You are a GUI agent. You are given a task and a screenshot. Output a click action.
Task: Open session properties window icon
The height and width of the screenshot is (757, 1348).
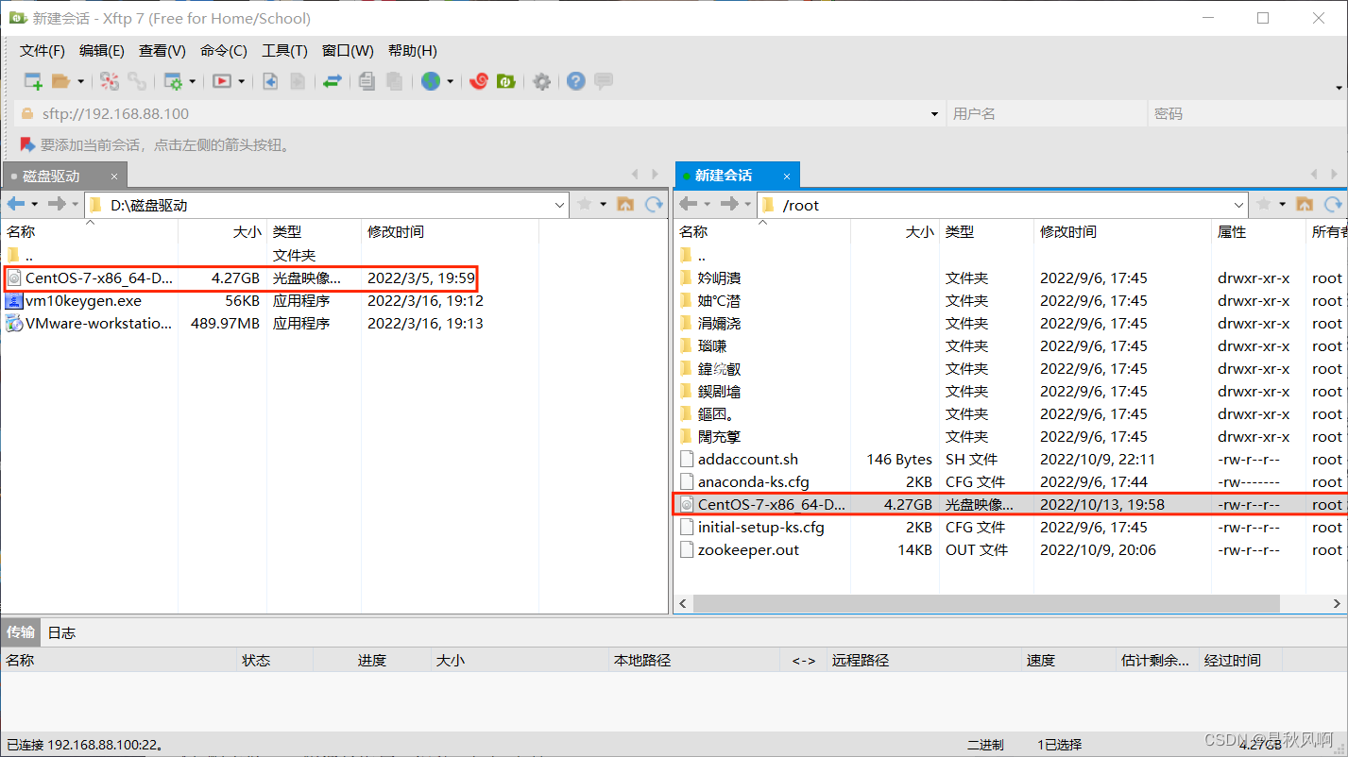[173, 81]
